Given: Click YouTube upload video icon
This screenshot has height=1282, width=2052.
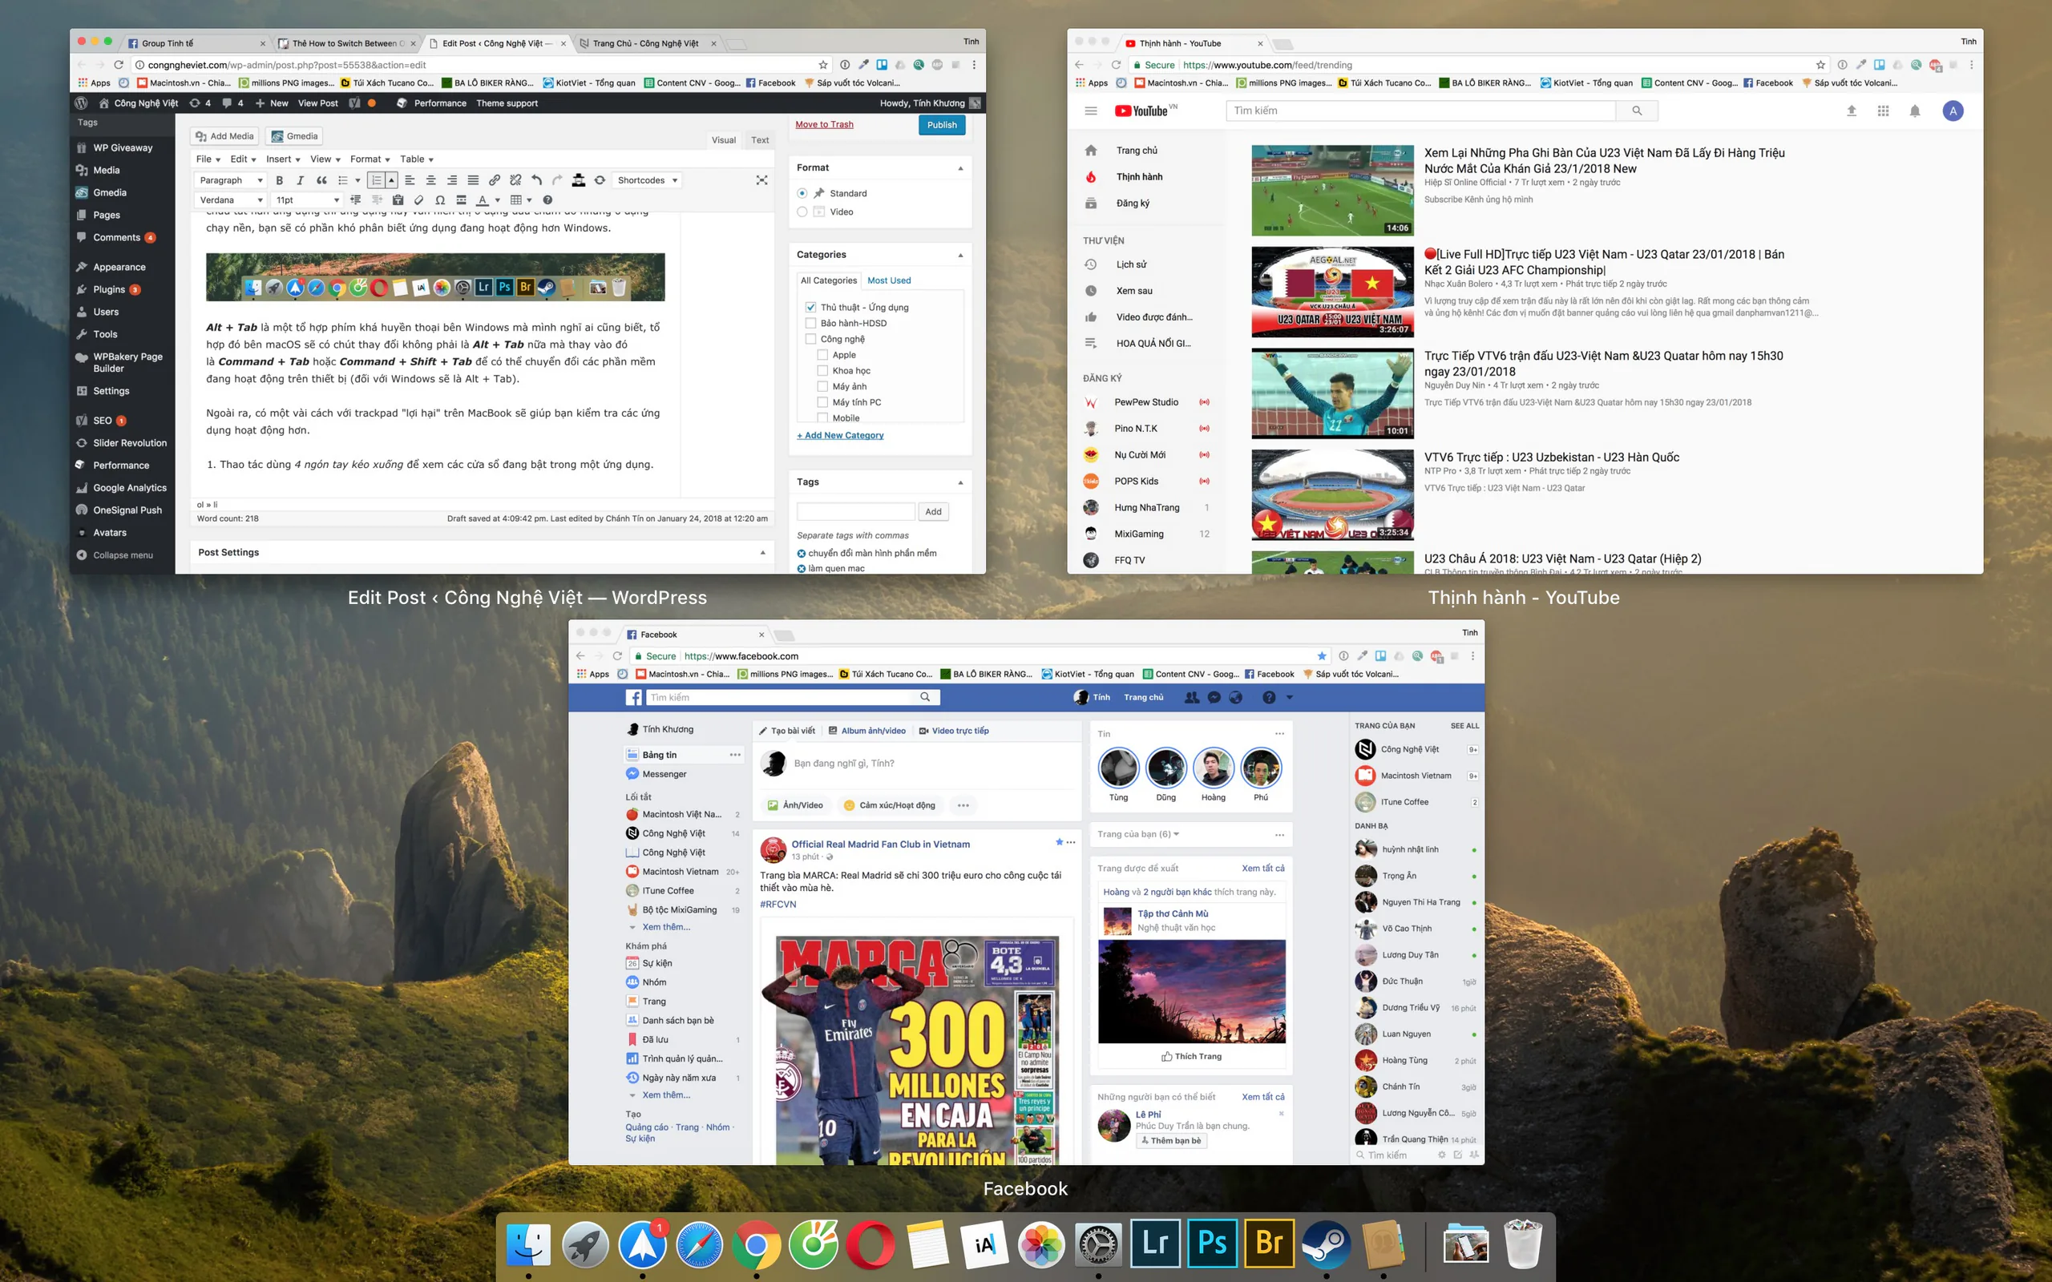Looking at the screenshot, I should pos(1851,111).
